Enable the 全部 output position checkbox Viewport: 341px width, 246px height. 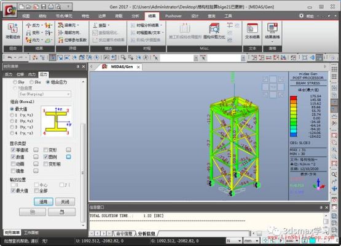[x=36, y=191]
